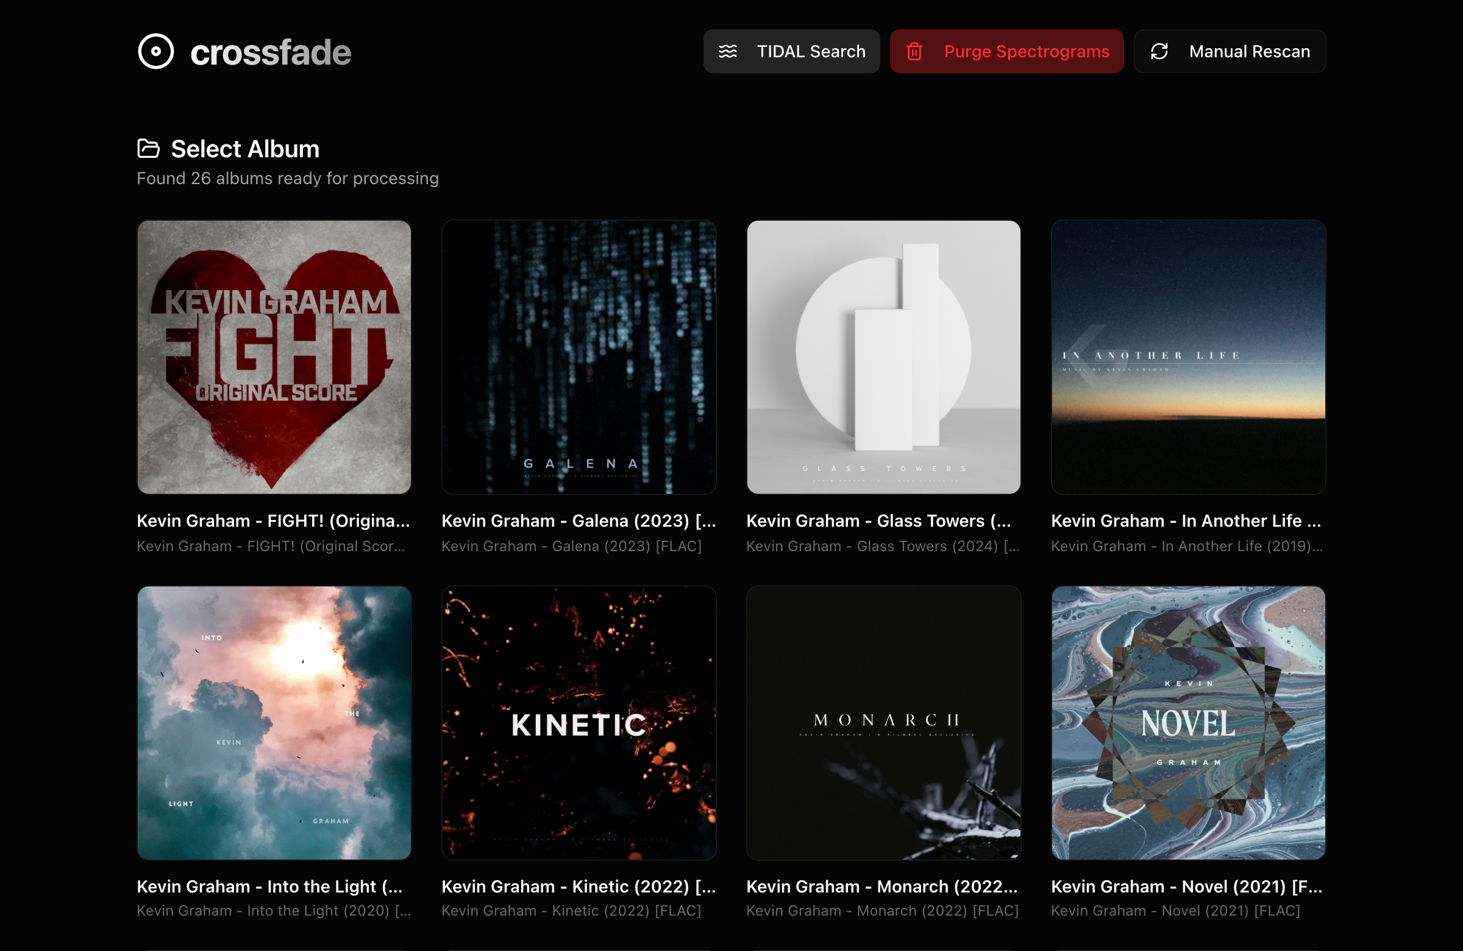Open the In Another Life album cover
The width and height of the screenshot is (1463, 951).
click(1189, 357)
